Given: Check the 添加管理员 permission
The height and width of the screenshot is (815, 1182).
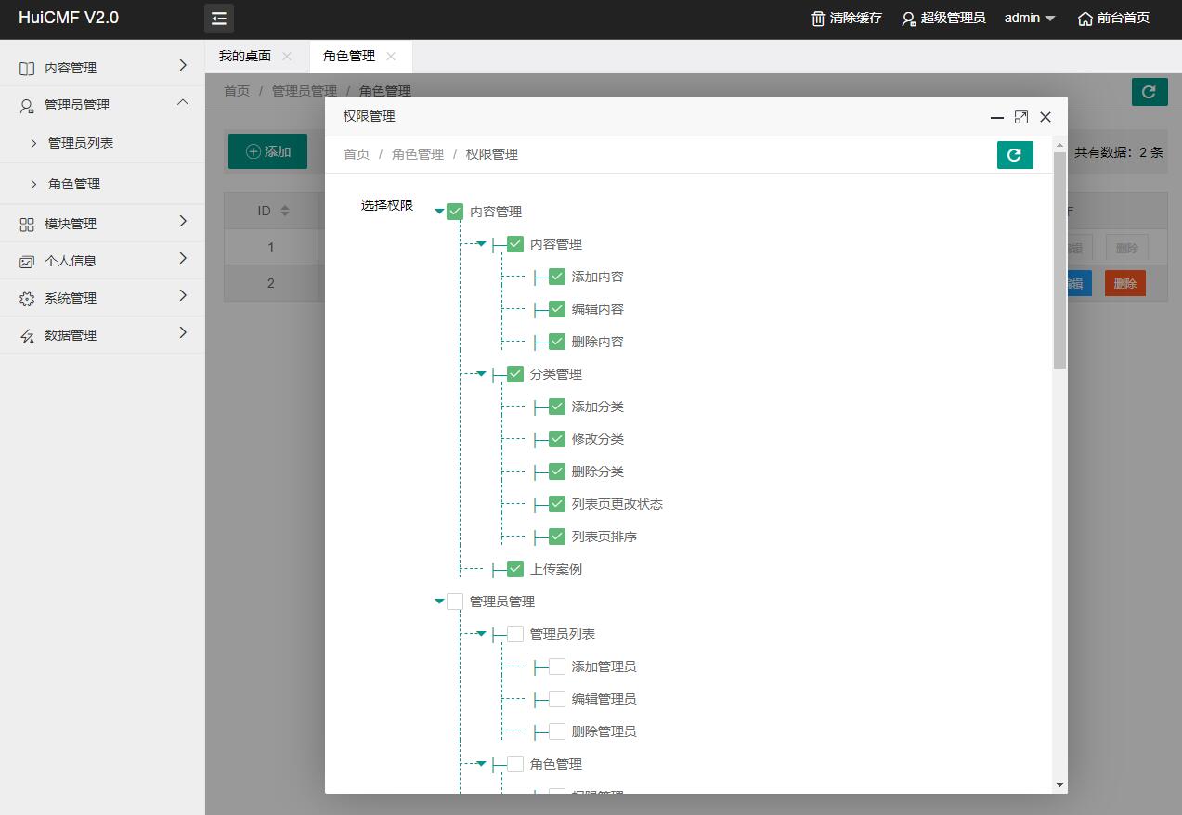Looking at the screenshot, I should [557, 666].
